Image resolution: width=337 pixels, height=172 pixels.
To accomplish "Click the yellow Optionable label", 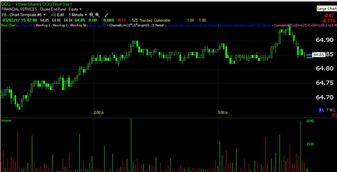I will point(162,20).
